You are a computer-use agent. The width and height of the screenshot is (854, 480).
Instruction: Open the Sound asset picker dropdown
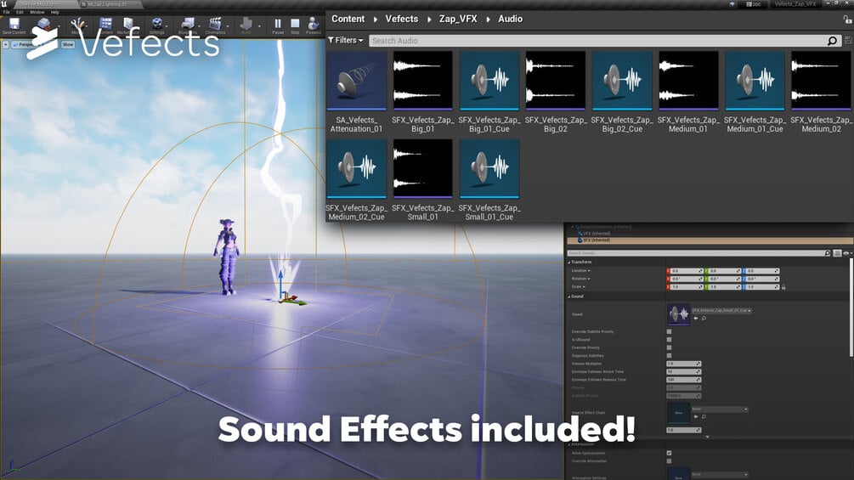click(721, 311)
